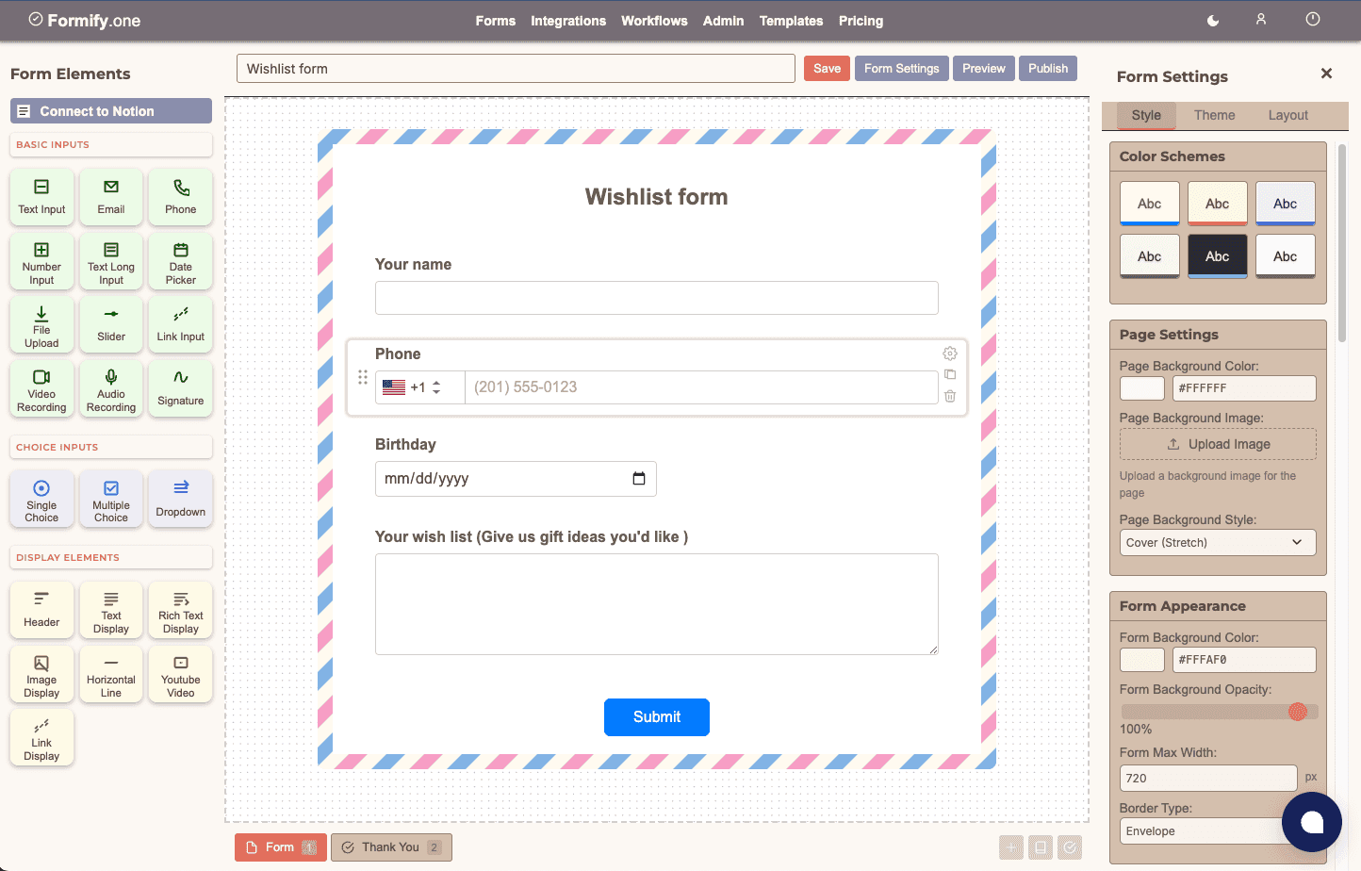Insert a Youtube Video element
This screenshot has width=1361, height=871.
point(180,674)
